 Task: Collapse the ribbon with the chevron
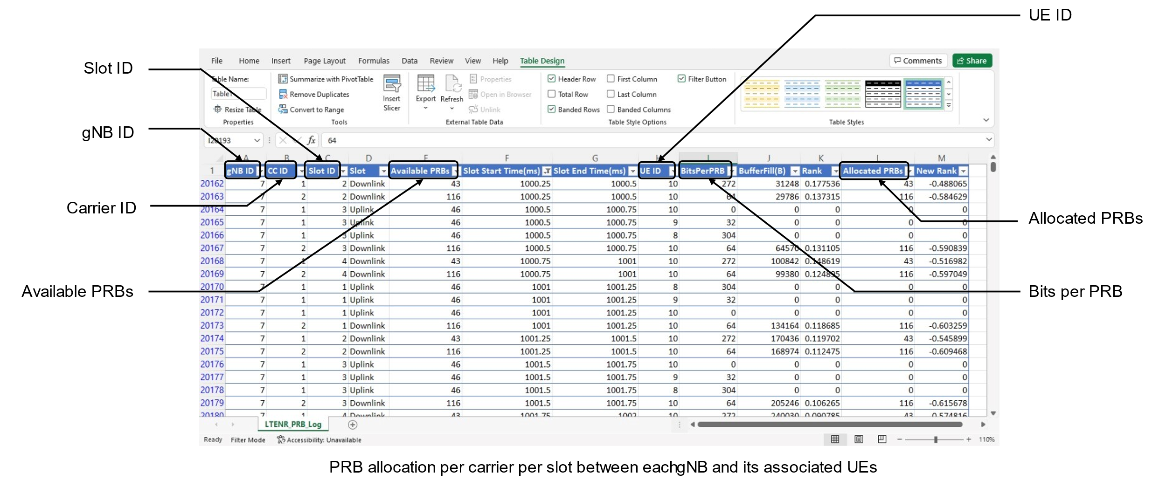coord(986,120)
